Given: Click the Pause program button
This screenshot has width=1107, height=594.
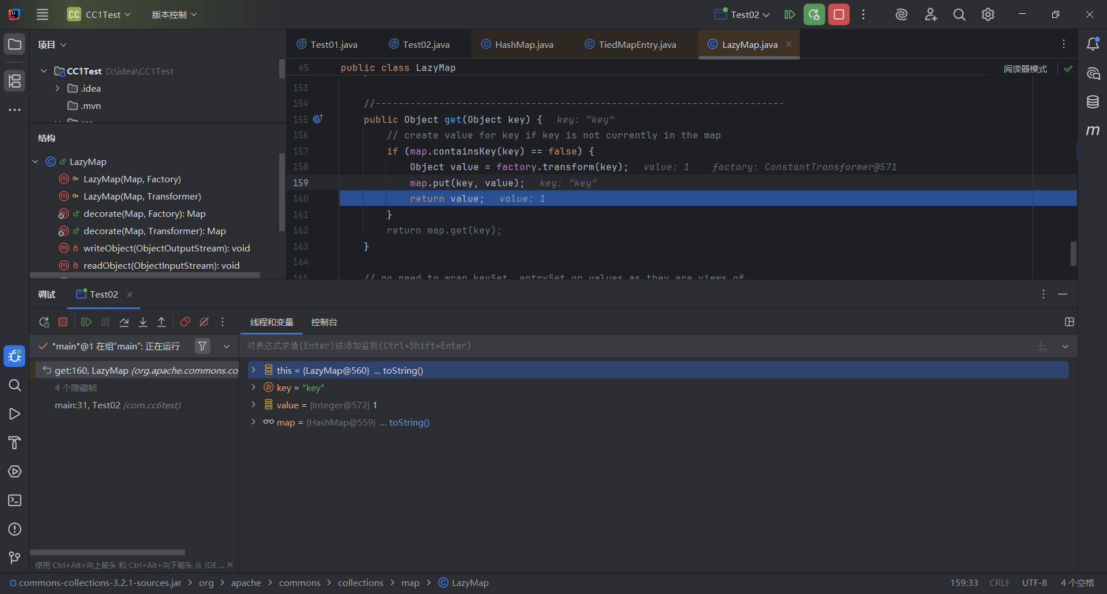Looking at the screenshot, I should click(x=106, y=322).
